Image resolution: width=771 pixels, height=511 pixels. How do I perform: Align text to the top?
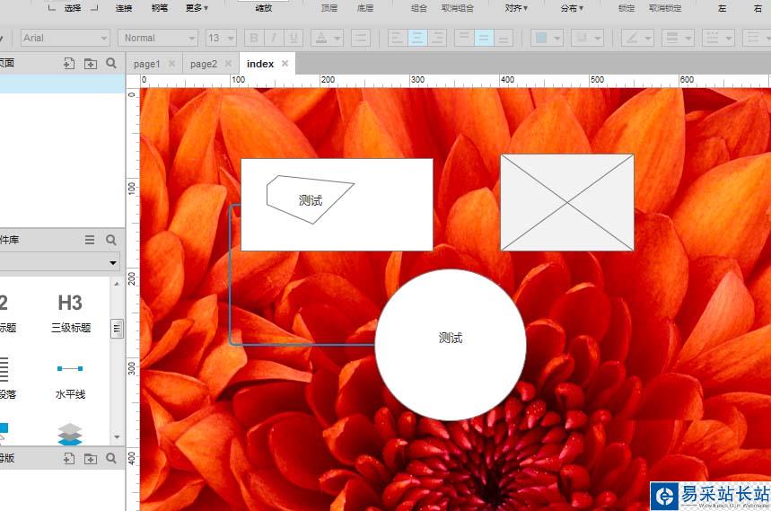pyautogui.click(x=464, y=38)
